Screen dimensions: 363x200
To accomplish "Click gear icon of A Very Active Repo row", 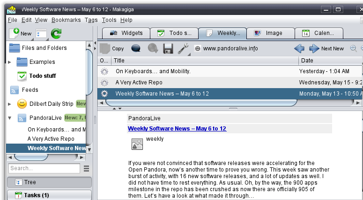I will pyautogui.click(x=104, y=83).
